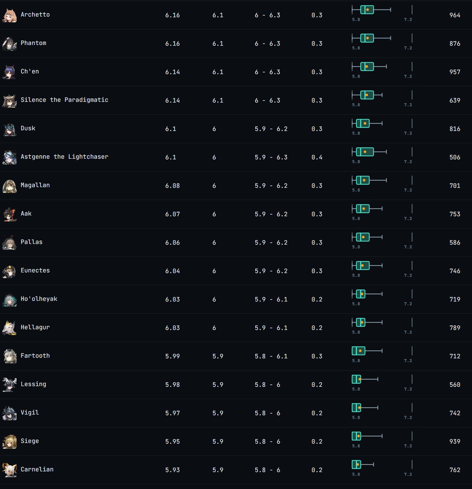Click the Magallan name text
This screenshot has width=472, height=489.
pos(35,185)
